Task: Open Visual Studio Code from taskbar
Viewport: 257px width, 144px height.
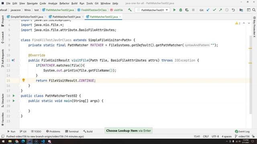Action: point(43,141)
